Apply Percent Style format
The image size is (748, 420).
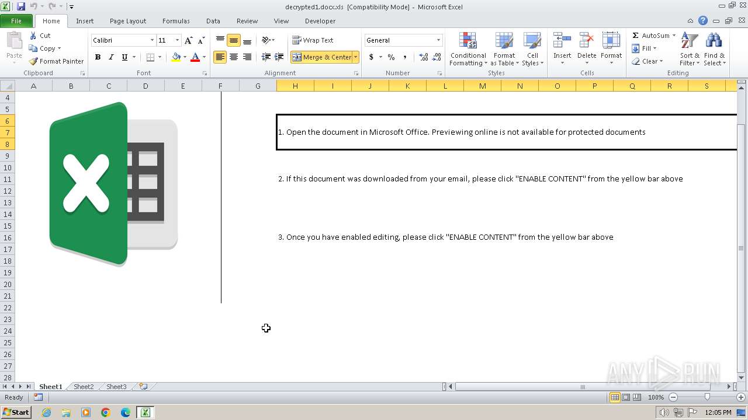point(391,57)
